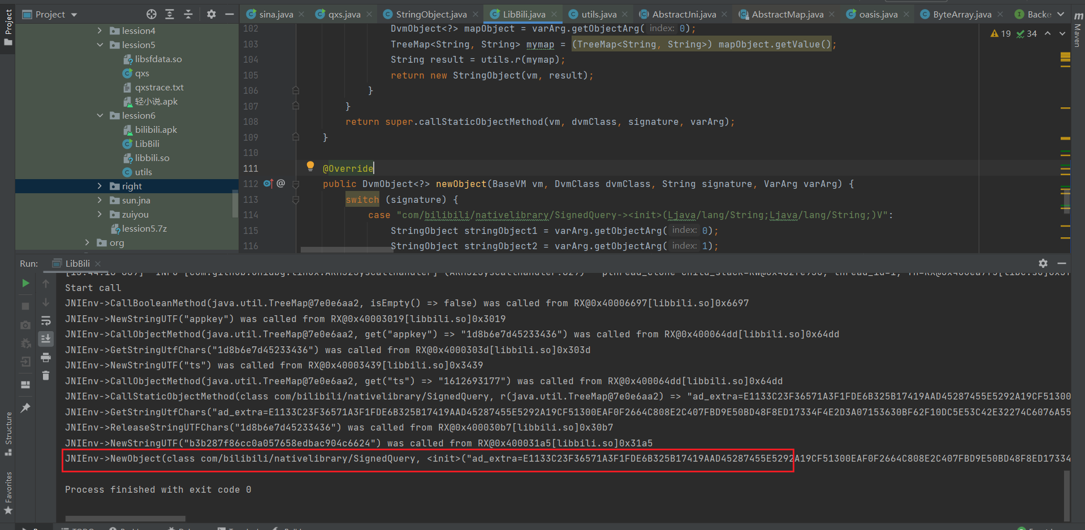
Task: Hide the Run panel with minus icon
Action: click(x=1062, y=263)
